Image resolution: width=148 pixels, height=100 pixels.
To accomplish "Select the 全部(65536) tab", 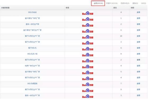I will [98, 3].
